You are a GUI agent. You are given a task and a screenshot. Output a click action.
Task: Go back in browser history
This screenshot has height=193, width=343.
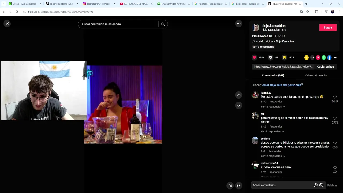pos(4,12)
